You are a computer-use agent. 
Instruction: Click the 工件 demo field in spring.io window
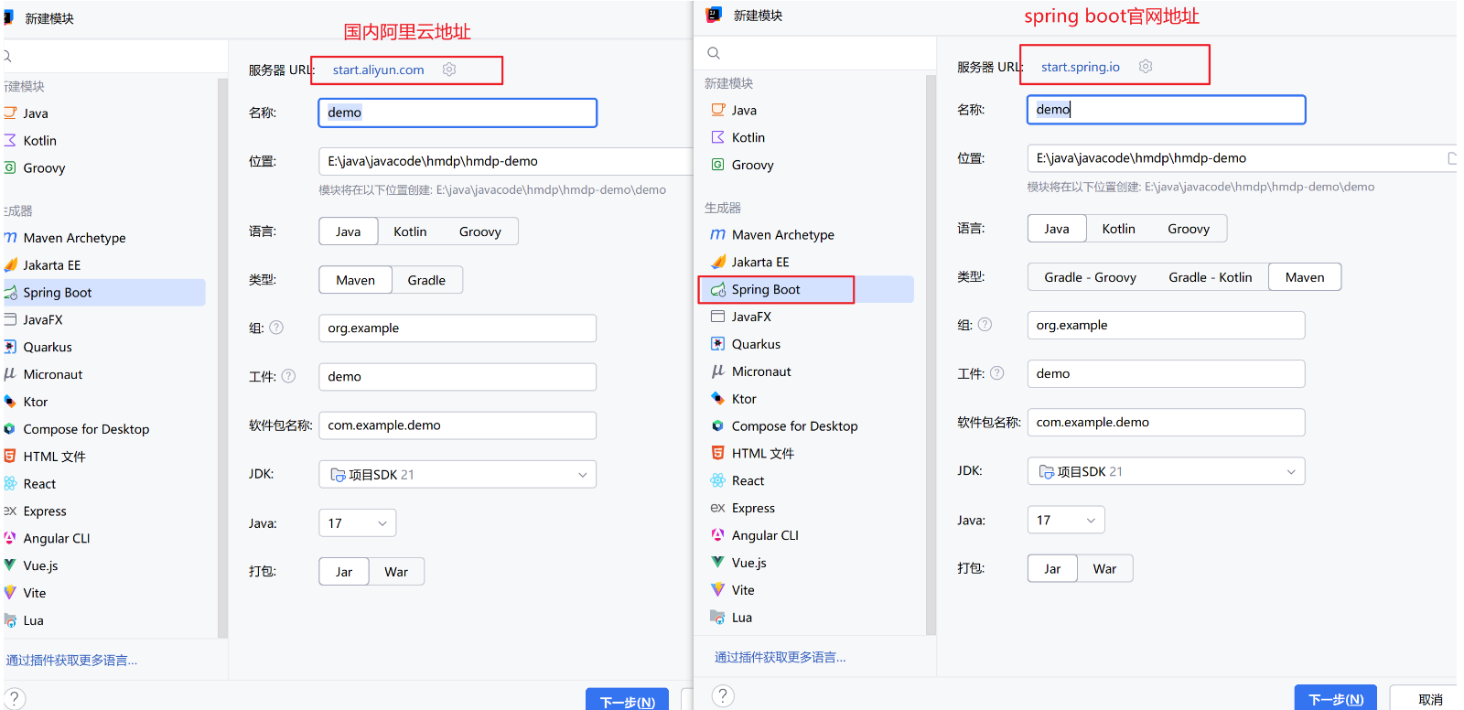(1166, 374)
